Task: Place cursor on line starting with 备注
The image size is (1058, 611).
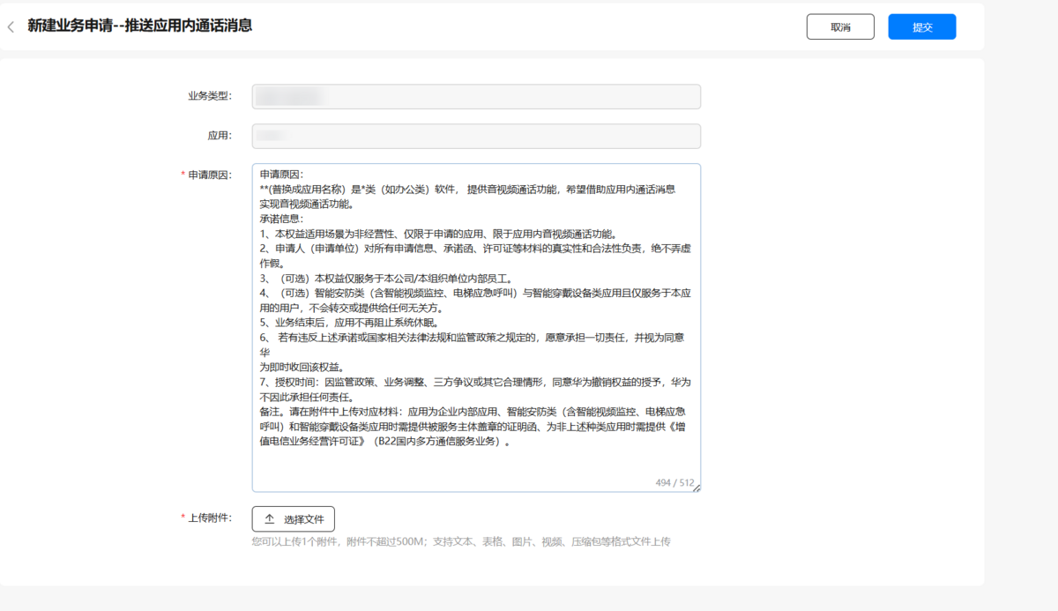Action: [441, 412]
